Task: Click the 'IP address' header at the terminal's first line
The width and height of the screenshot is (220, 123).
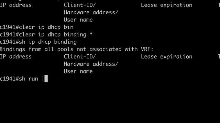Action: coord(16,5)
